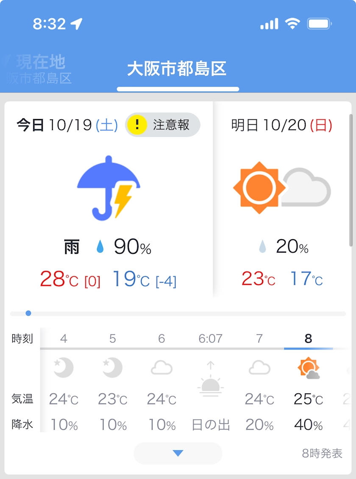Select the 大阪市都島区 location tab

pos(177,69)
